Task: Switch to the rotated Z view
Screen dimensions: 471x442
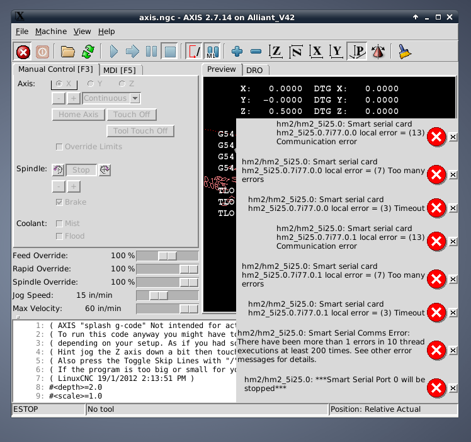Action: click(x=295, y=52)
